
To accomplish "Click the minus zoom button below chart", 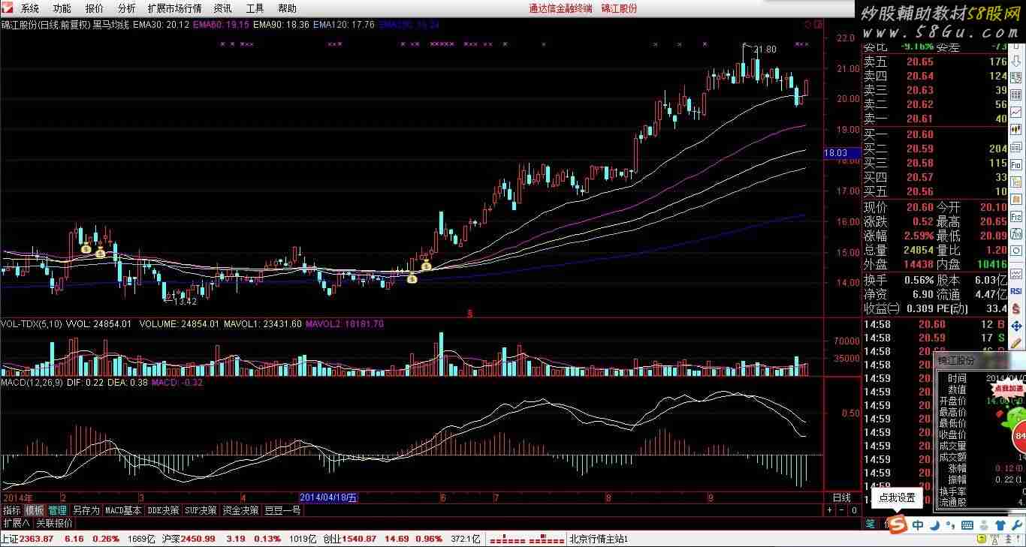I will [x=842, y=510].
